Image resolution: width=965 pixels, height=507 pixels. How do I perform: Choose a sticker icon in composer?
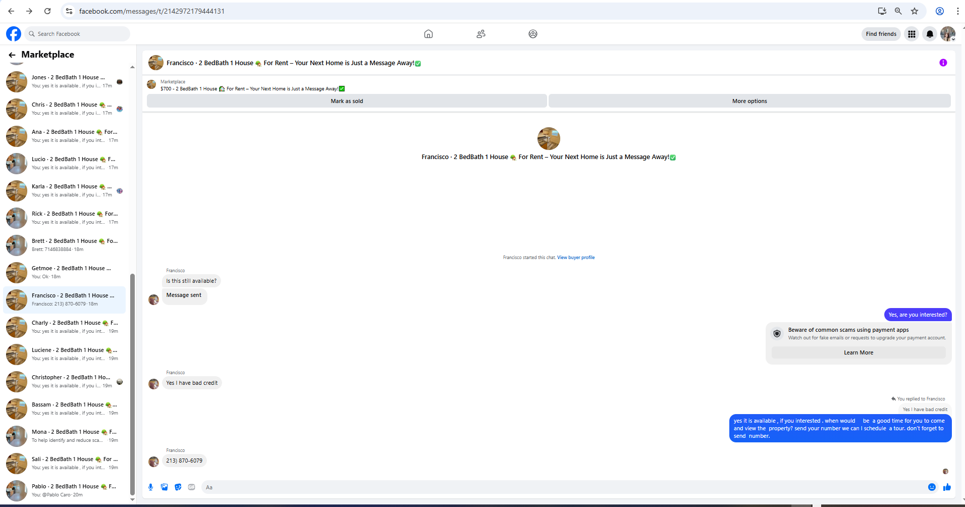click(178, 487)
